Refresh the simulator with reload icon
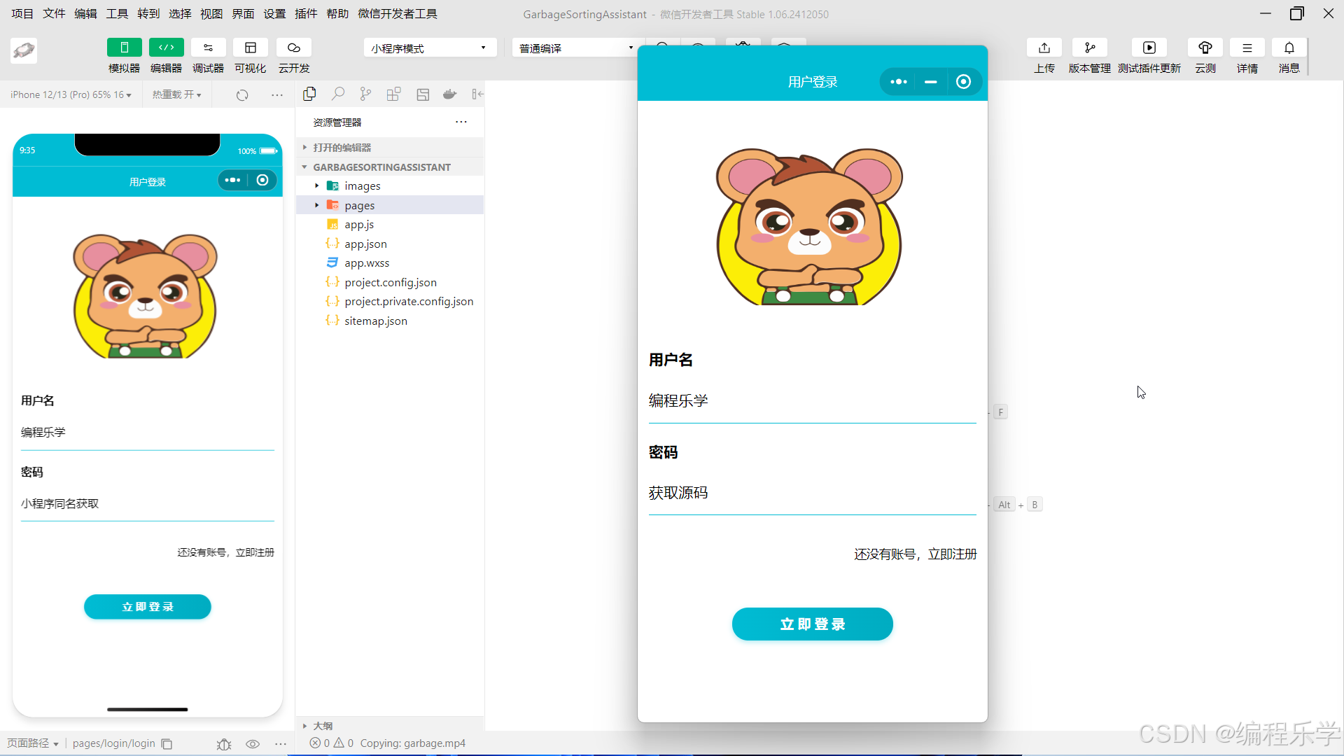The width and height of the screenshot is (1344, 756). click(x=242, y=94)
